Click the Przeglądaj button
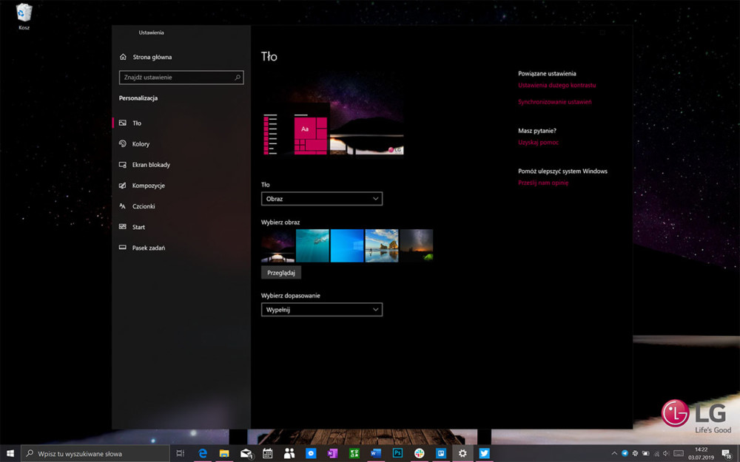Viewport: 740px width, 462px height. tap(281, 272)
